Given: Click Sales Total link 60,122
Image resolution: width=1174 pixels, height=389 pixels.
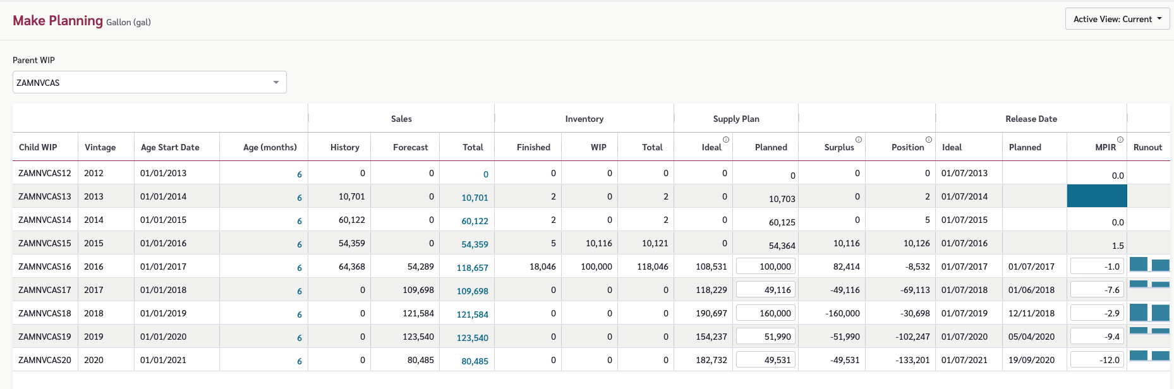Looking at the screenshot, I should [475, 221].
